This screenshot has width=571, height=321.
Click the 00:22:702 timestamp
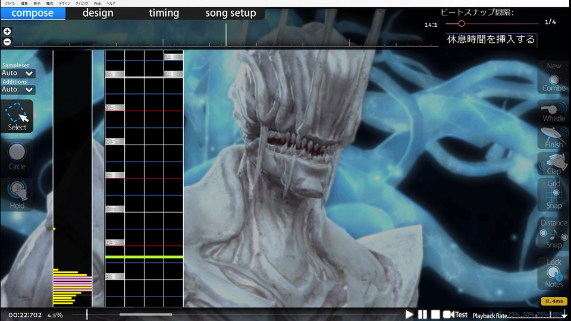(x=25, y=315)
